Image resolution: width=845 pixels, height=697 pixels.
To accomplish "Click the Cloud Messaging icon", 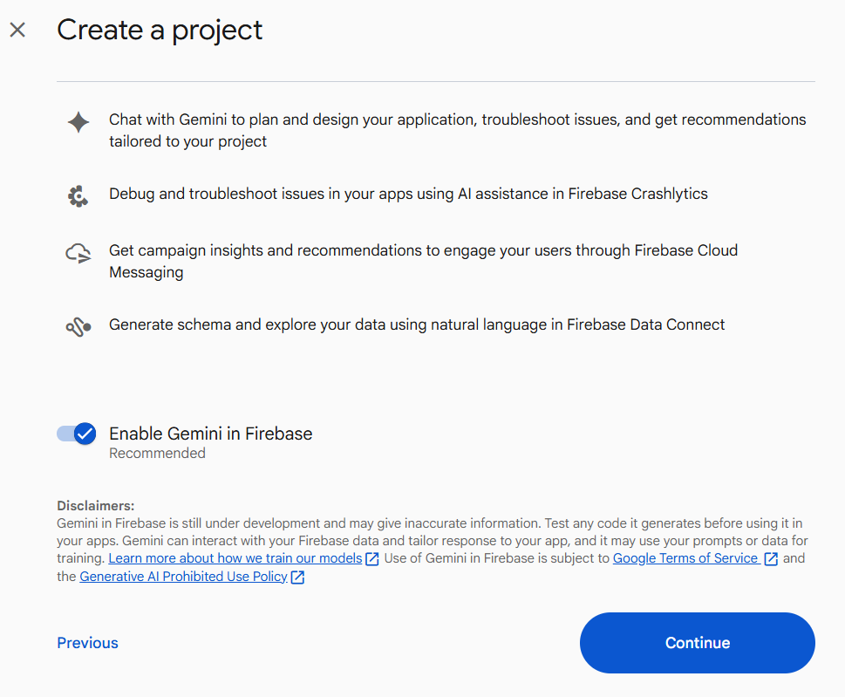I will 78,254.
